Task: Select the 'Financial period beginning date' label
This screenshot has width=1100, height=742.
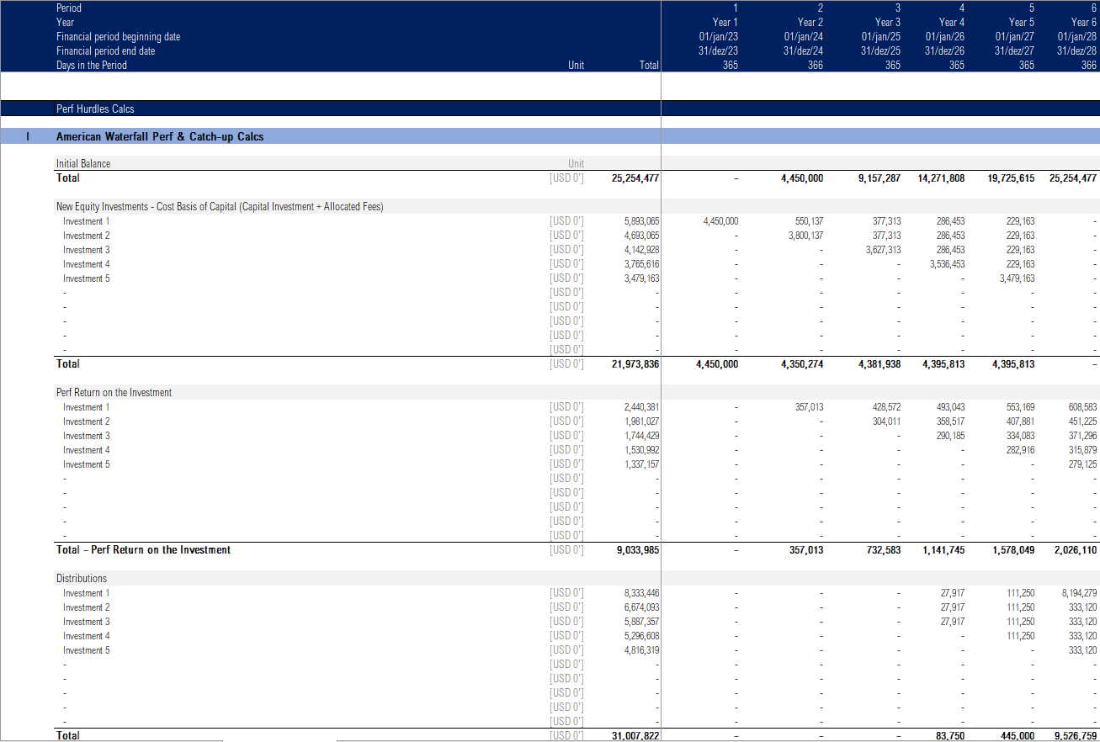Action: pyautogui.click(x=118, y=36)
